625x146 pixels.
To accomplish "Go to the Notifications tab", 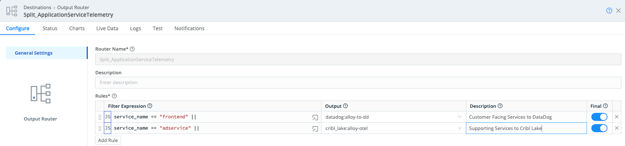I will (189, 28).
